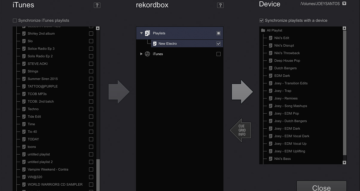This screenshot has width=360, height=191.
Task: Click the New Electro playlist icon
Action: click(155, 44)
